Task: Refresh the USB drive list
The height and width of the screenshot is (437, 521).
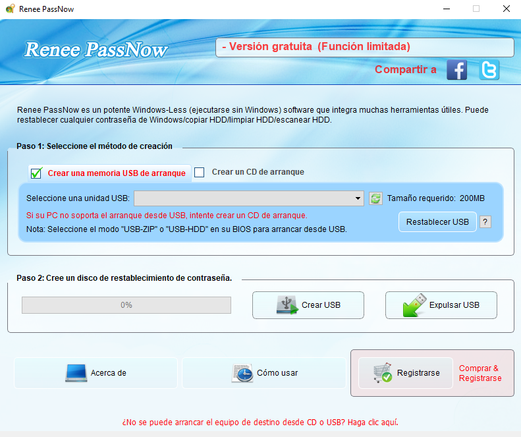Action: click(x=375, y=198)
